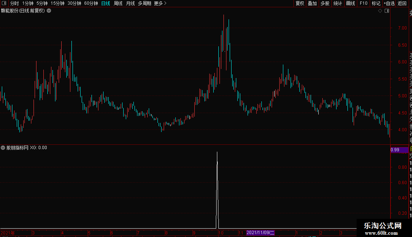Open dropdown next to 赣能股份 title
The image size is (412, 237).
(x=49, y=11)
